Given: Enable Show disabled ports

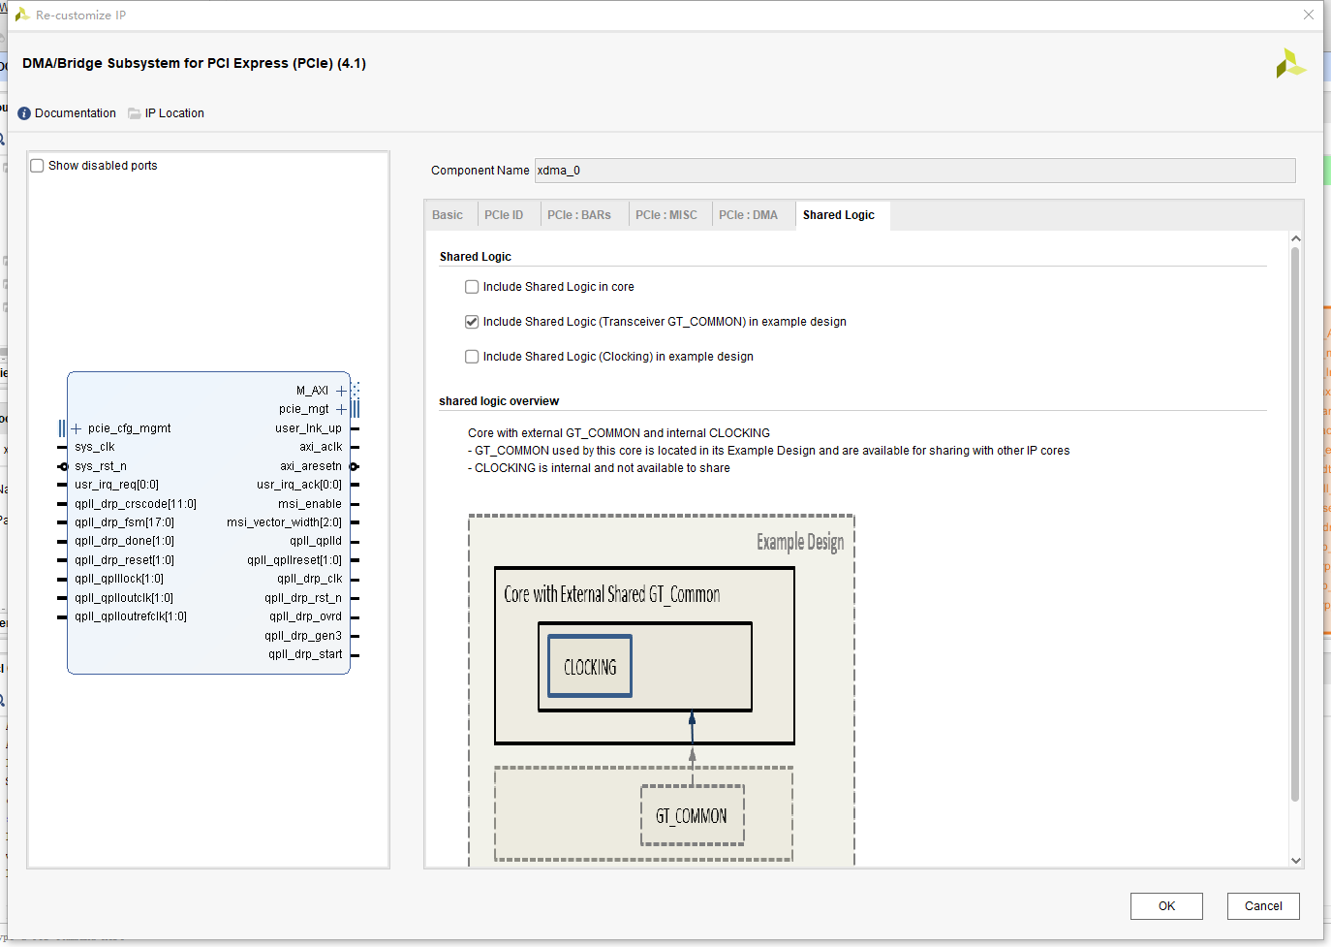Looking at the screenshot, I should click(x=37, y=165).
